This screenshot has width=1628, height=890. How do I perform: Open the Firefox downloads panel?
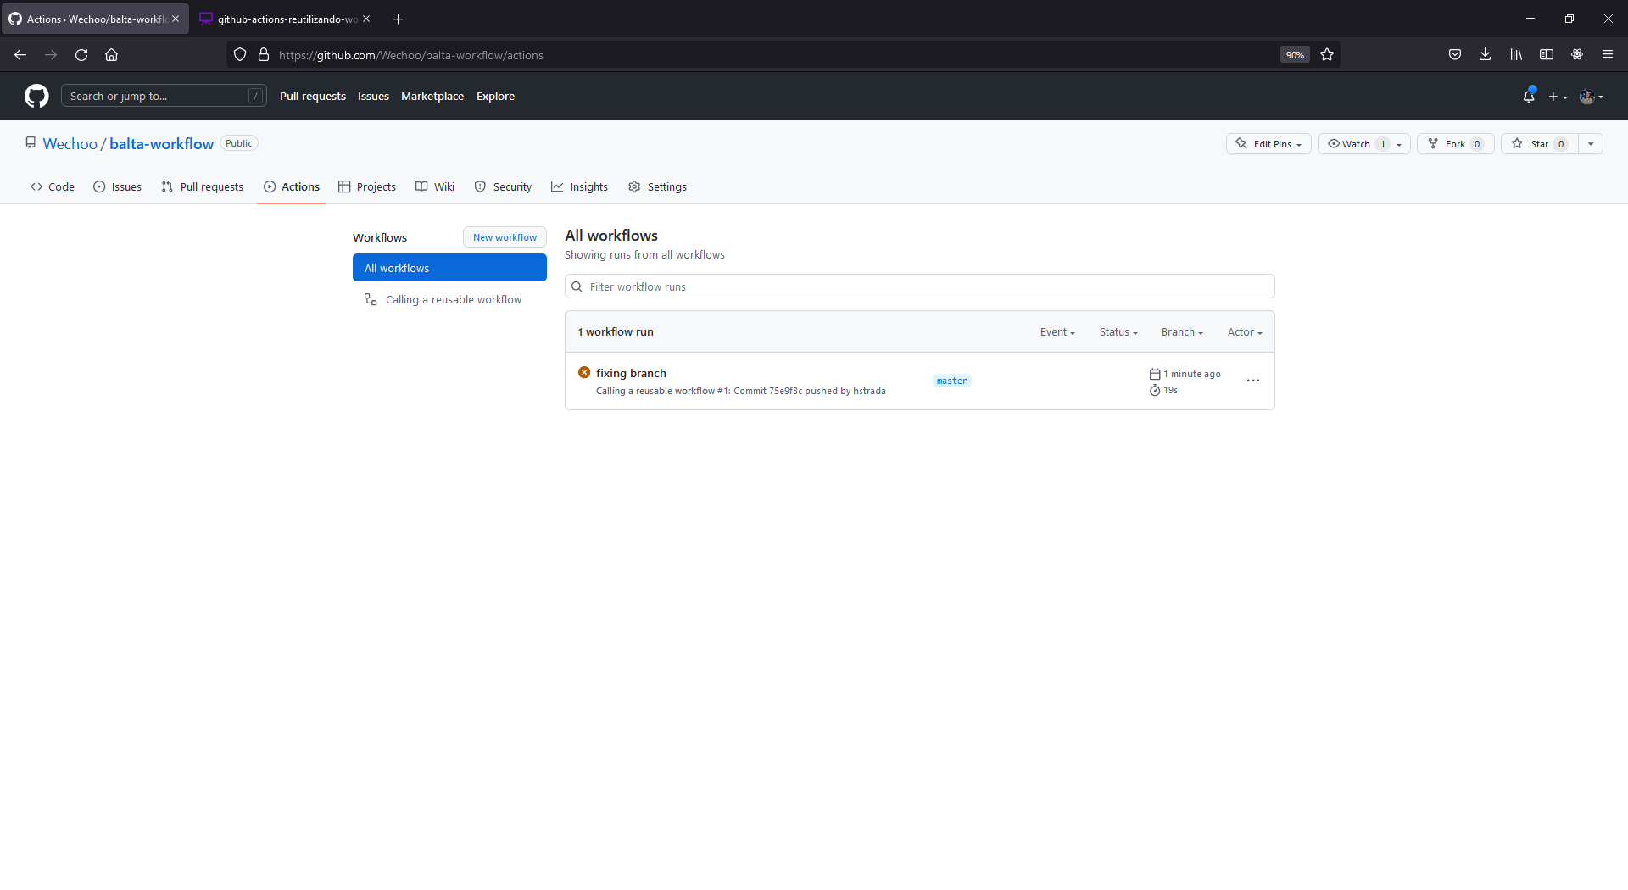tap(1486, 55)
